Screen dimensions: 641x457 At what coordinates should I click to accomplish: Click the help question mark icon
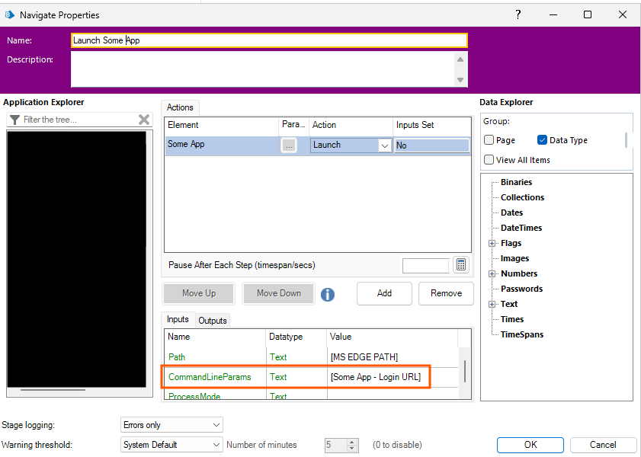click(518, 14)
